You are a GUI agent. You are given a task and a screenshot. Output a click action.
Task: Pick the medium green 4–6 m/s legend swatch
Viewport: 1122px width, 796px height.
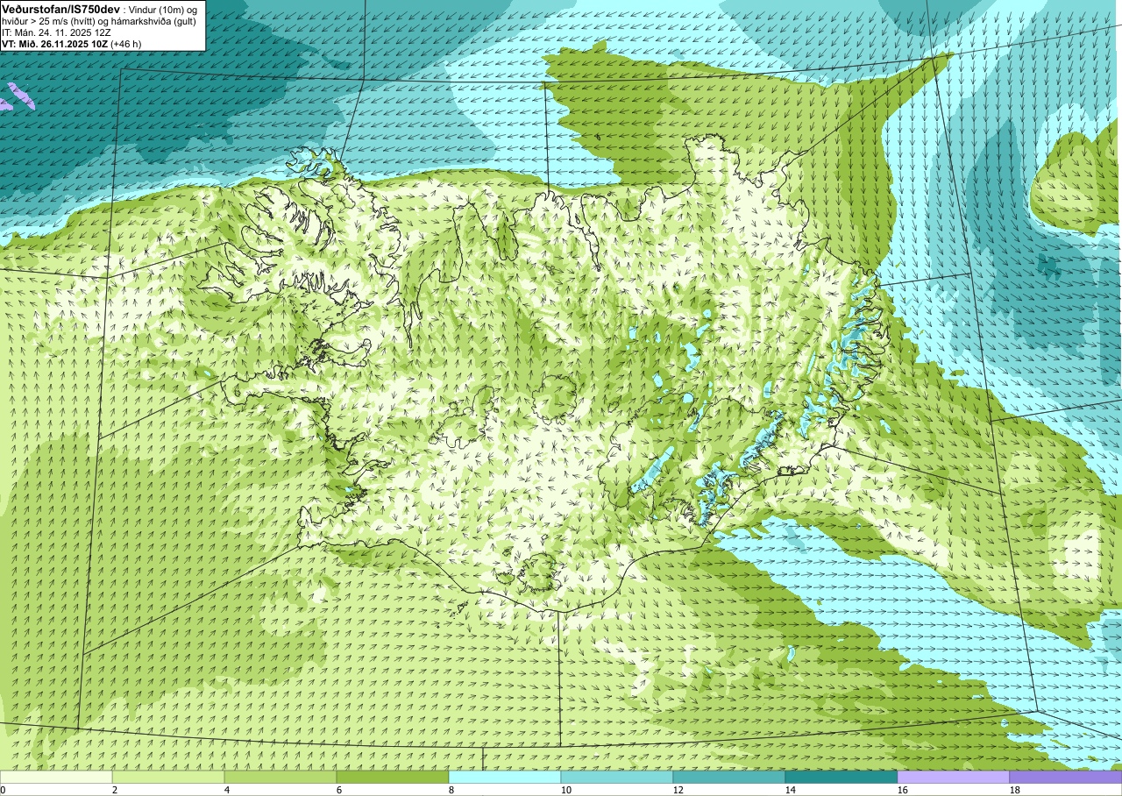(280, 777)
